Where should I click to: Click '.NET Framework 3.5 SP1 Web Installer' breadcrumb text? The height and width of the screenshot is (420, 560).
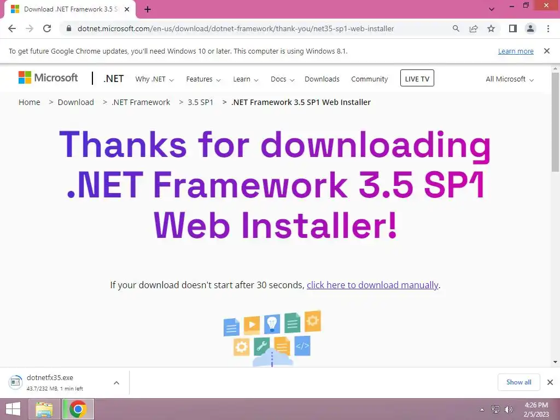pyautogui.click(x=301, y=102)
